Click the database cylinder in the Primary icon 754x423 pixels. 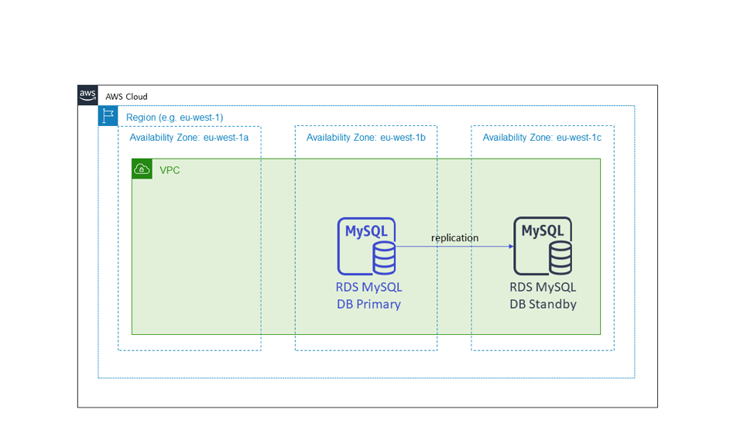384,258
